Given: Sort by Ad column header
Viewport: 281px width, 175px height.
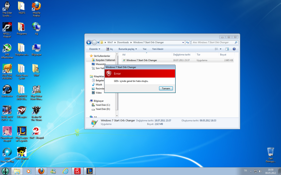Looking at the screenshot, I should pos(147,55).
